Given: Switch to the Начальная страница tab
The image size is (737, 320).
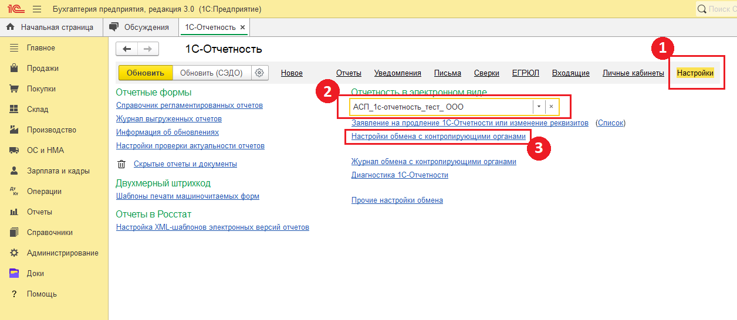Looking at the screenshot, I should (x=51, y=28).
